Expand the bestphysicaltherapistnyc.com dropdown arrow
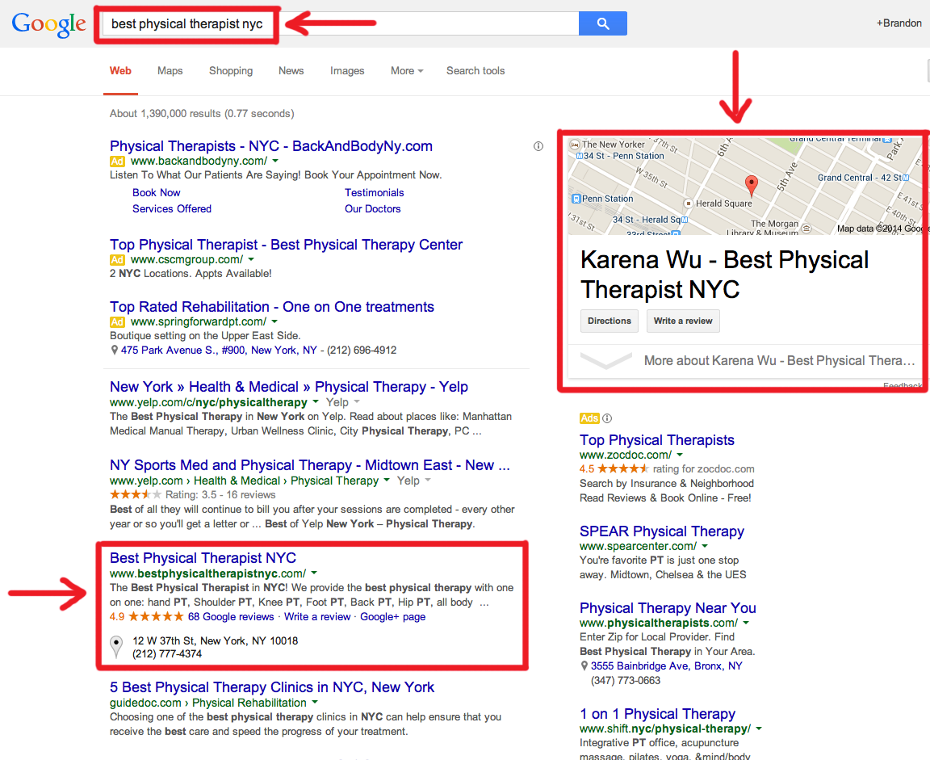Screen dimensions: 930x760 [314, 573]
